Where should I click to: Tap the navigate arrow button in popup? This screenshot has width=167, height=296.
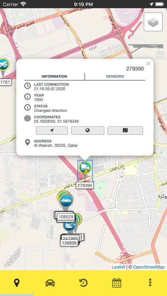[x=52, y=131]
